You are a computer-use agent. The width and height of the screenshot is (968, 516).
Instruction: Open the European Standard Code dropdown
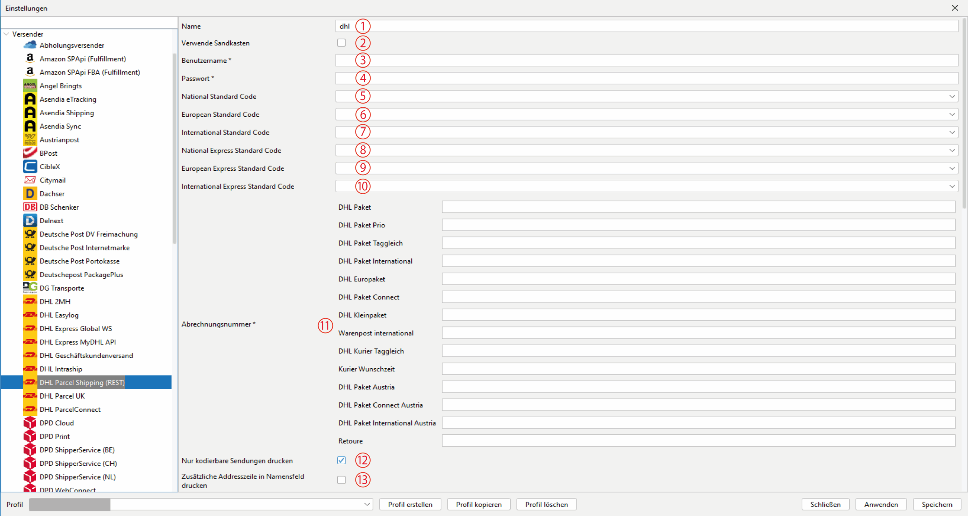pyautogui.click(x=952, y=114)
